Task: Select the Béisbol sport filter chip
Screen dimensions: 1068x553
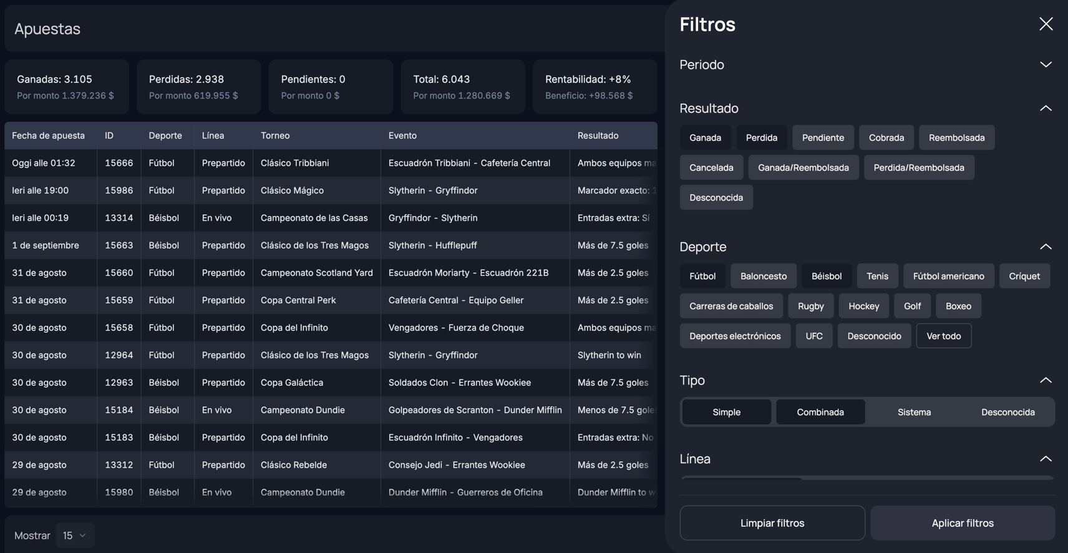Action: coord(826,276)
